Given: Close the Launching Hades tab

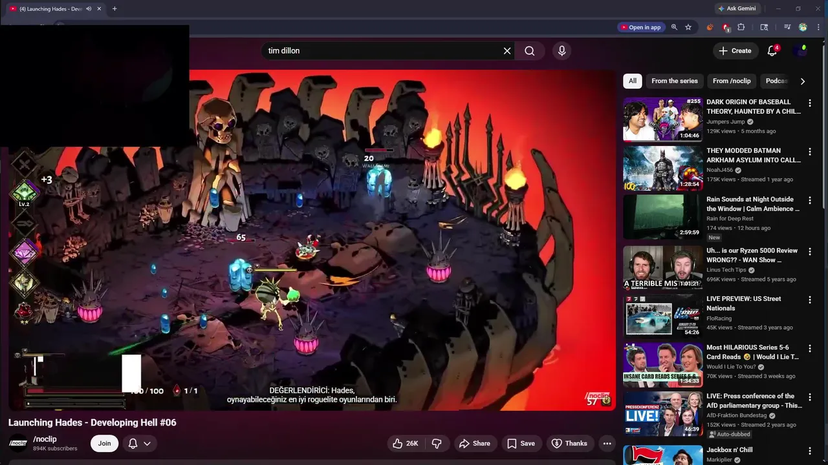Looking at the screenshot, I should click(98, 9).
